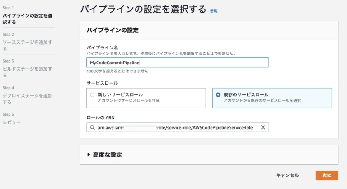Click the ロールの ARN search field
The height and width of the screenshot is (189, 347).
click(178, 127)
